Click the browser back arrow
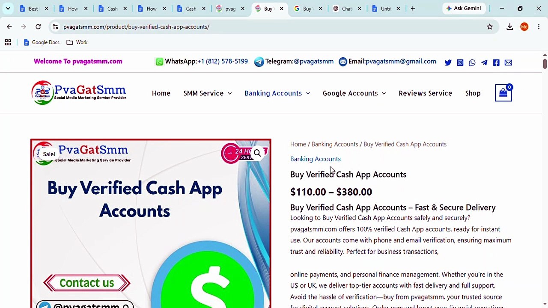Screen dimensions: 548x308 tap(9, 27)
